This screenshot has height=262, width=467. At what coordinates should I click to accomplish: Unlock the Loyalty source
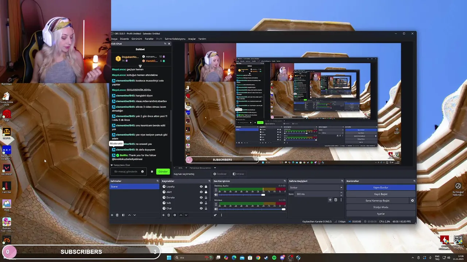(206, 187)
